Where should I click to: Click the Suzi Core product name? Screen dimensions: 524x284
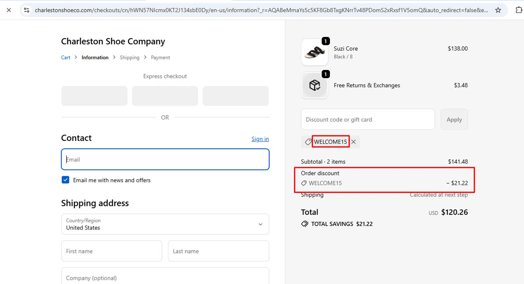(345, 48)
